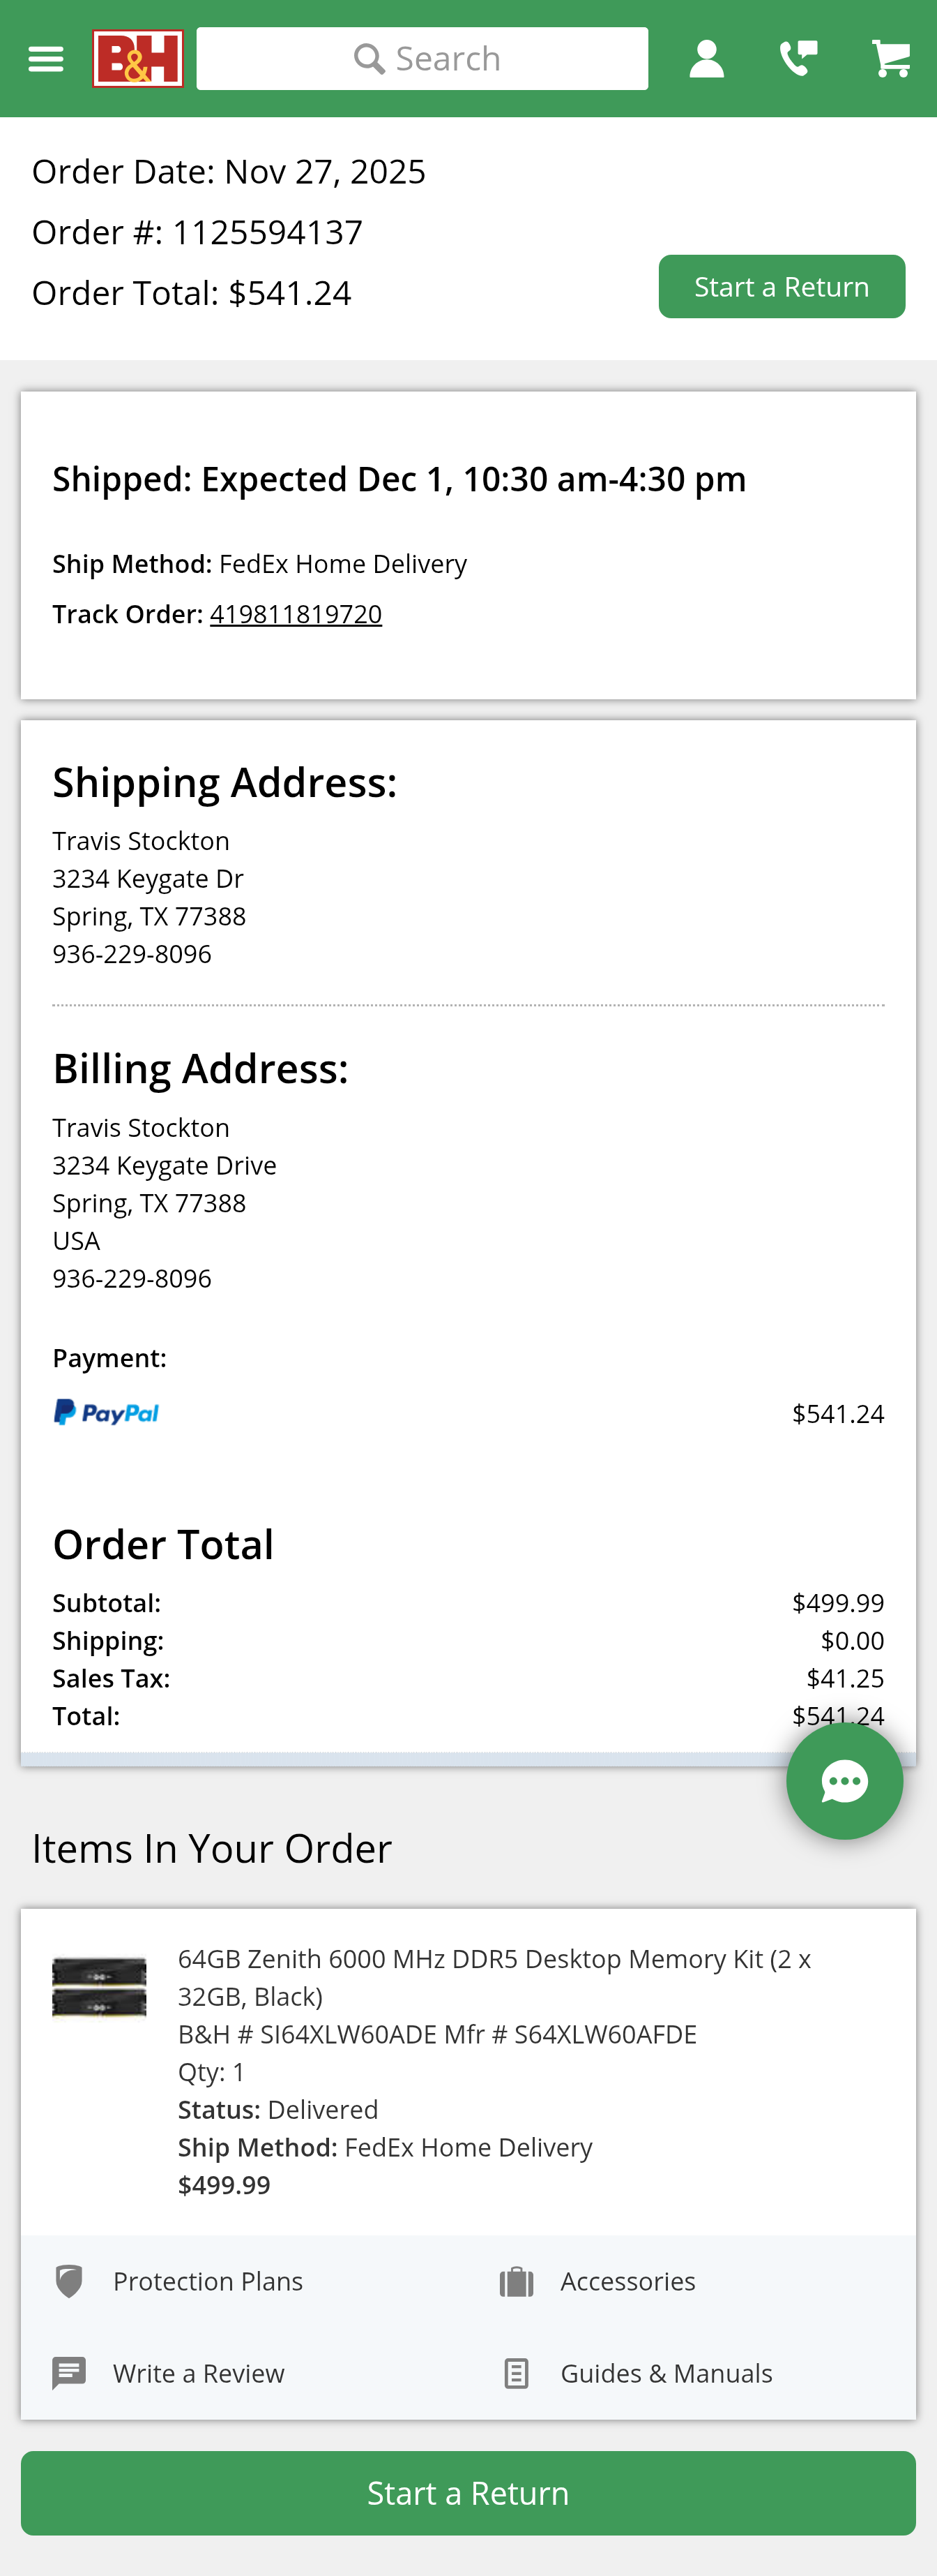Open the account profile icon
This screenshot has height=2576, width=937.
click(x=706, y=59)
